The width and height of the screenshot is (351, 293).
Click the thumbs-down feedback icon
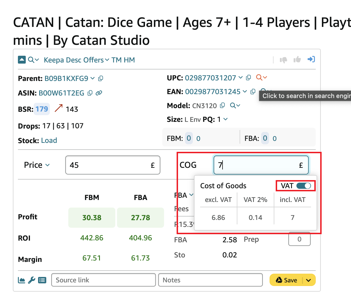[284, 59]
